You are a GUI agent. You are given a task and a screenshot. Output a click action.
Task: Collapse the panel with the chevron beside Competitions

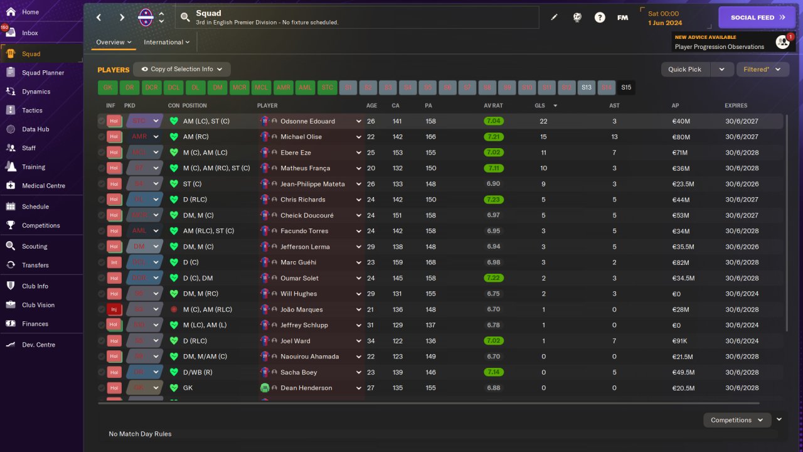click(x=779, y=419)
